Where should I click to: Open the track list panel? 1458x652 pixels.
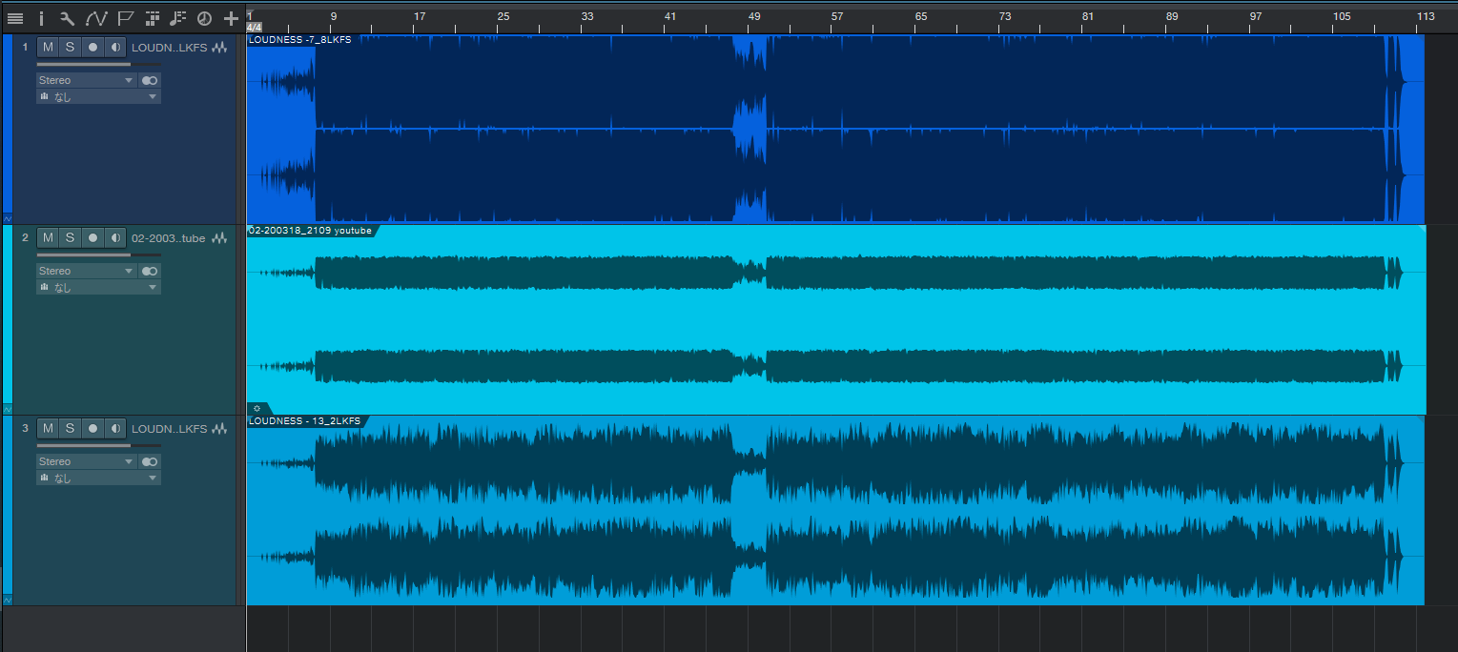pos(15,18)
